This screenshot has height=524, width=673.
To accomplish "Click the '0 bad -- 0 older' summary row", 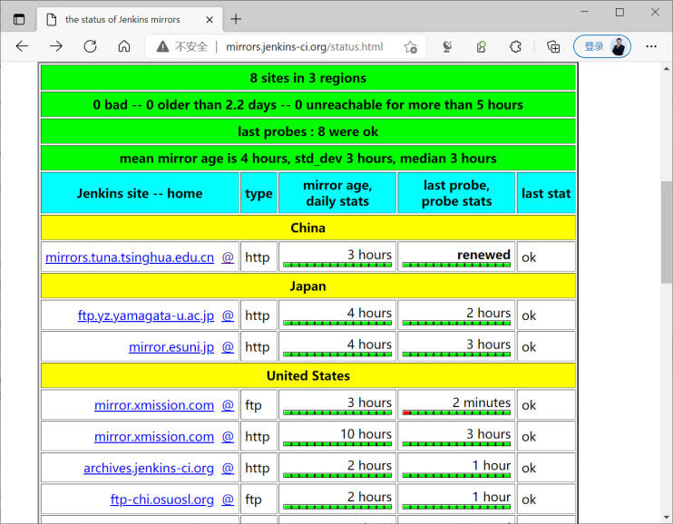I will click(x=308, y=105).
